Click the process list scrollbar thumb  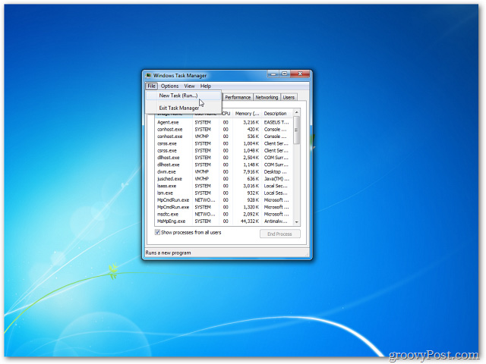[297, 130]
